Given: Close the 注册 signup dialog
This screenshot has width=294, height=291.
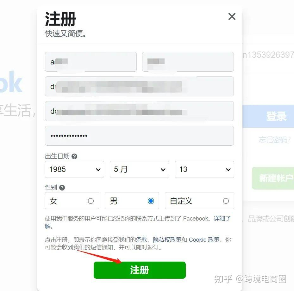Looking at the screenshot, I should click(232, 16).
